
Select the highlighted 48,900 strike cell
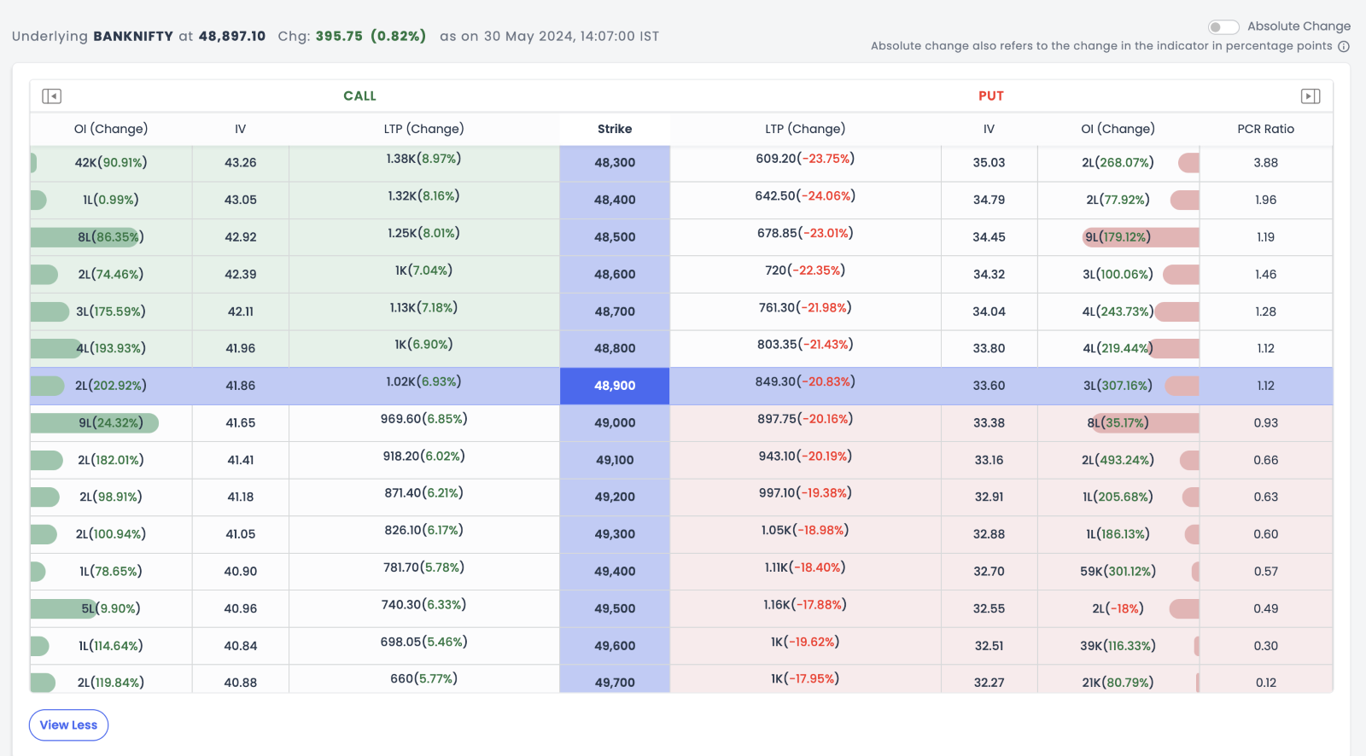615,386
